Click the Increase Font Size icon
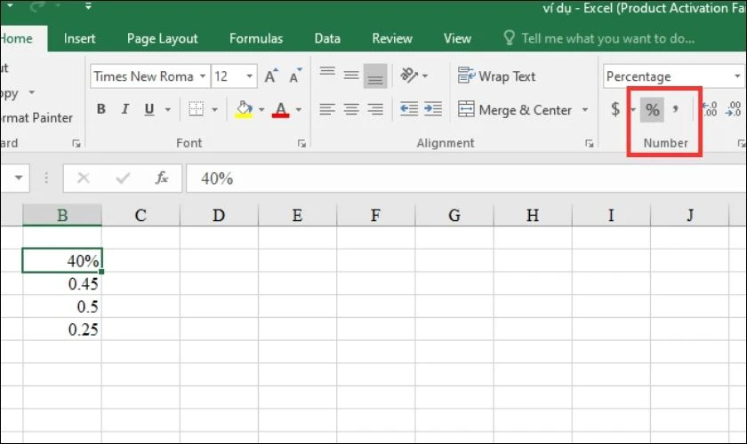This screenshot has height=444, width=747. coord(270,76)
